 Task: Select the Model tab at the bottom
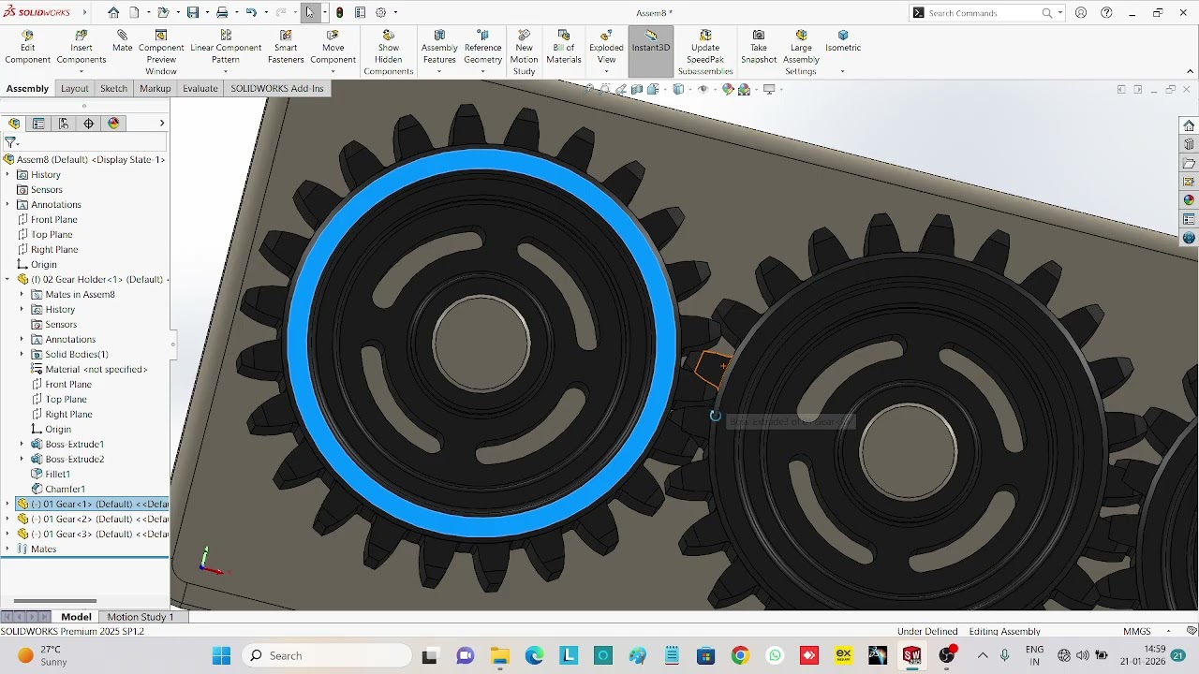(x=76, y=617)
